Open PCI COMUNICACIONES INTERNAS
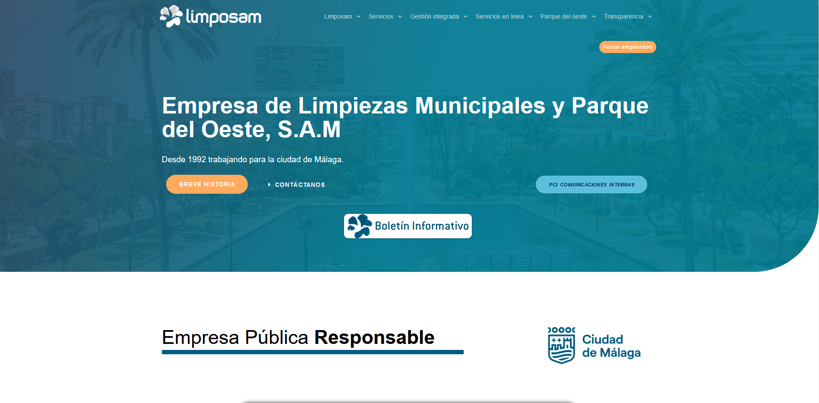Screen dimensions: 819x403 [591, 185]
